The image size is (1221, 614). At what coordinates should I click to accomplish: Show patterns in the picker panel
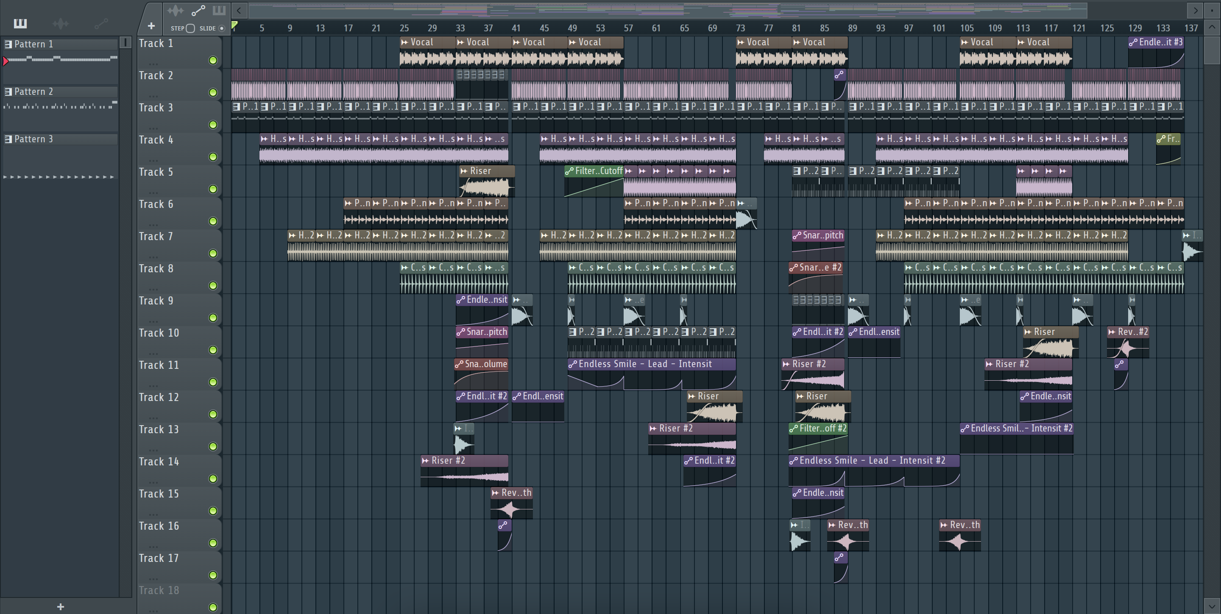[20, 23]
